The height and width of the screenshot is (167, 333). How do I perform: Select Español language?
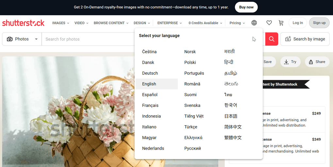tap(150, 95)
